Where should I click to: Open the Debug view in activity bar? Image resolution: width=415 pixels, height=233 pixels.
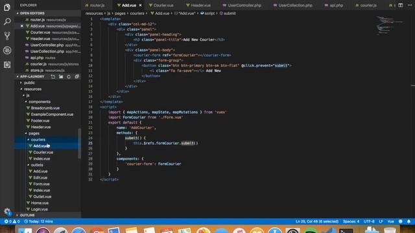[x=7, y=50]
